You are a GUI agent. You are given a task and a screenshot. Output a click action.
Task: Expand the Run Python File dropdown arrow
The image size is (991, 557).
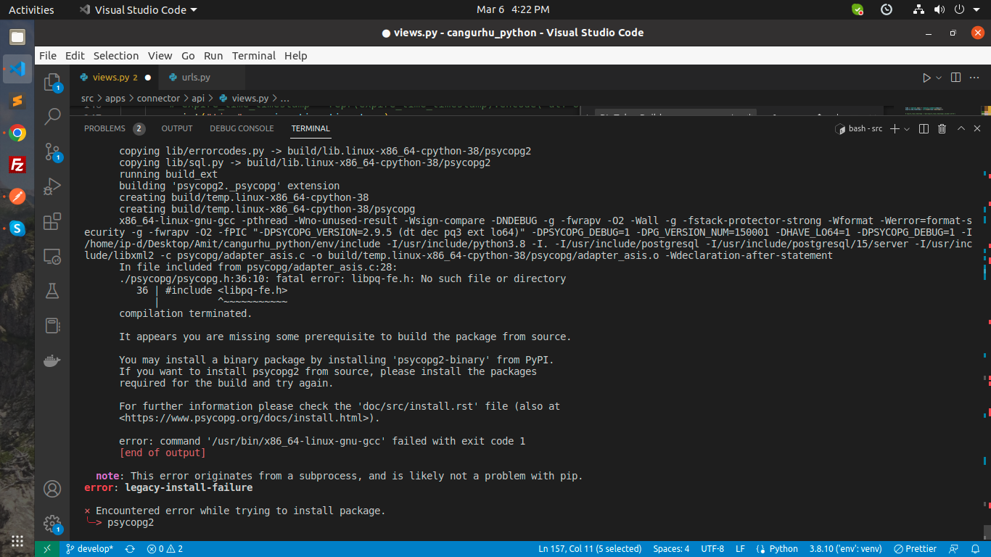point(939,78)
